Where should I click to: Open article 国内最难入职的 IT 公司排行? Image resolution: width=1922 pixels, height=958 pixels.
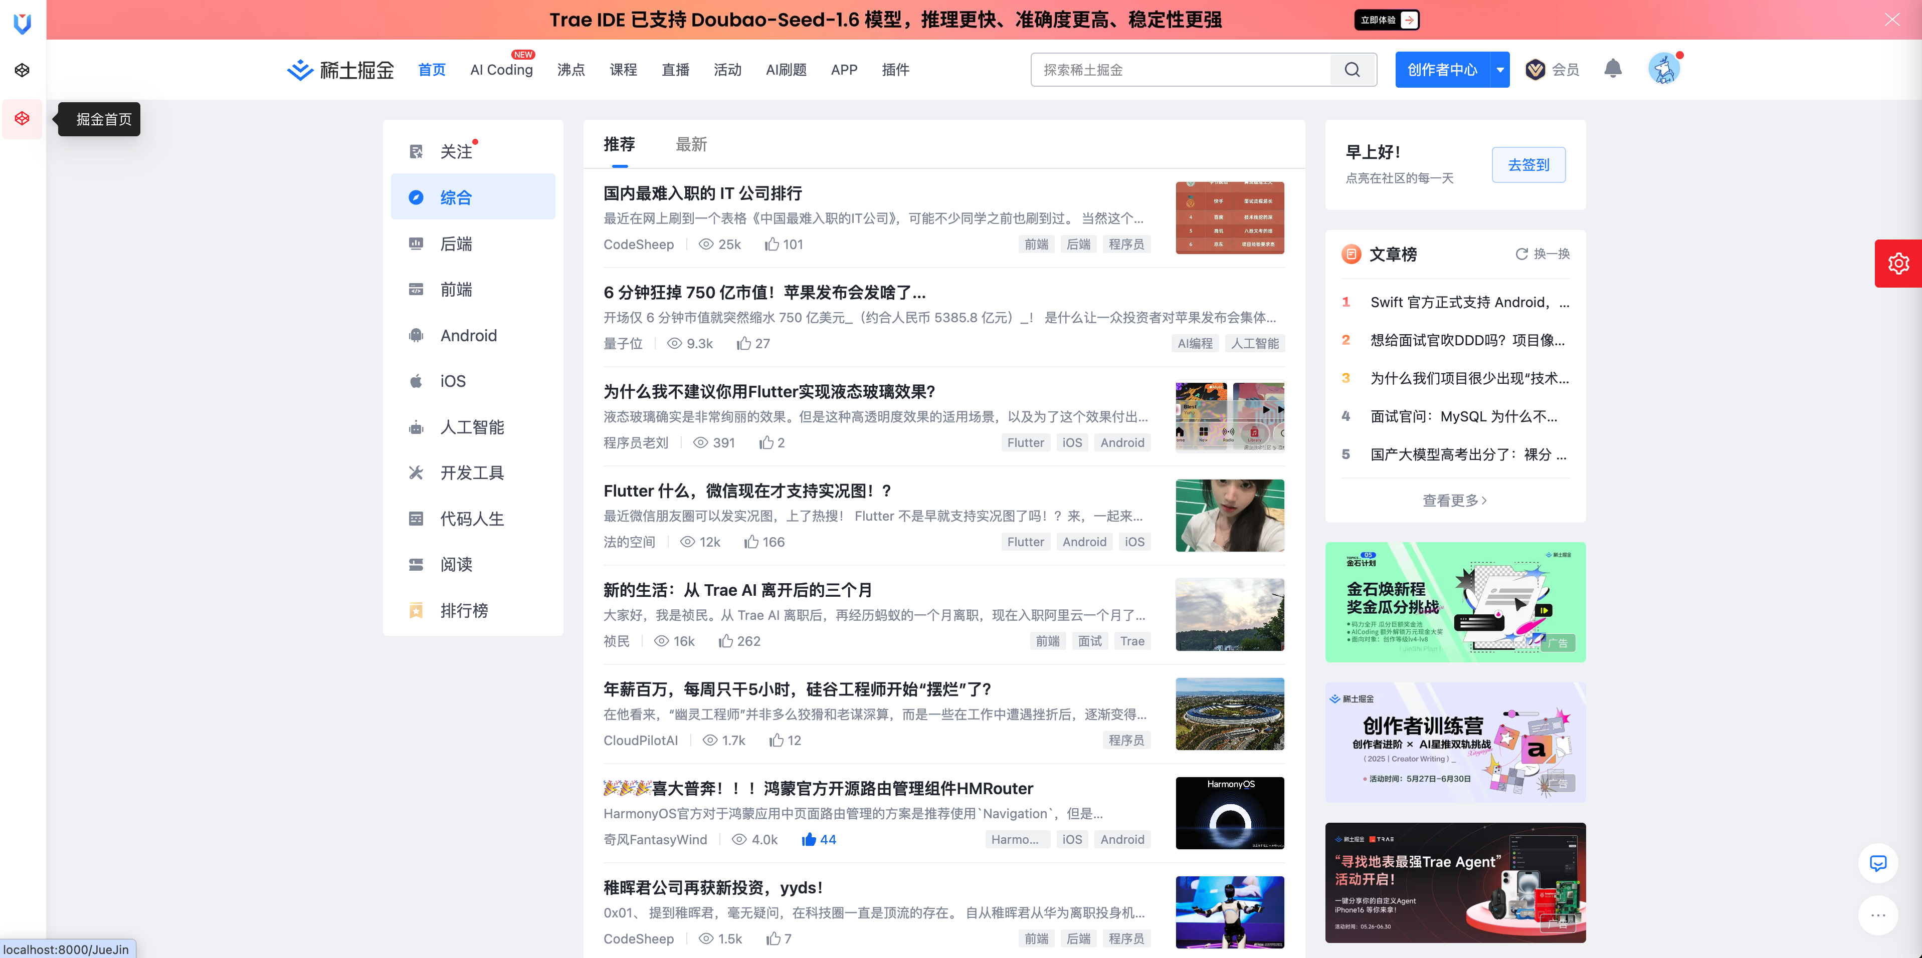tap(702, 193)
